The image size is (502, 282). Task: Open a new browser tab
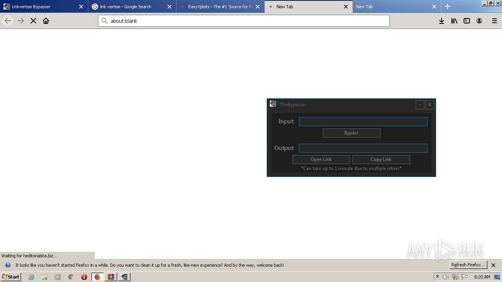(x=447, y=6)
